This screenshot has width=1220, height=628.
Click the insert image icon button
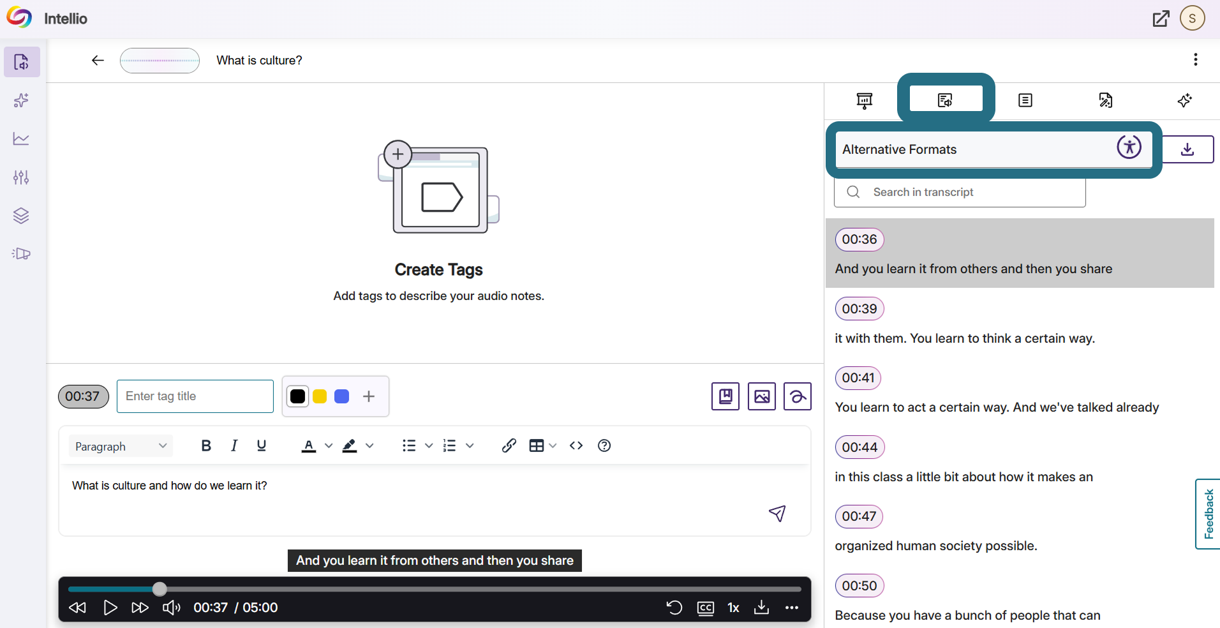[x=762, y=396]
